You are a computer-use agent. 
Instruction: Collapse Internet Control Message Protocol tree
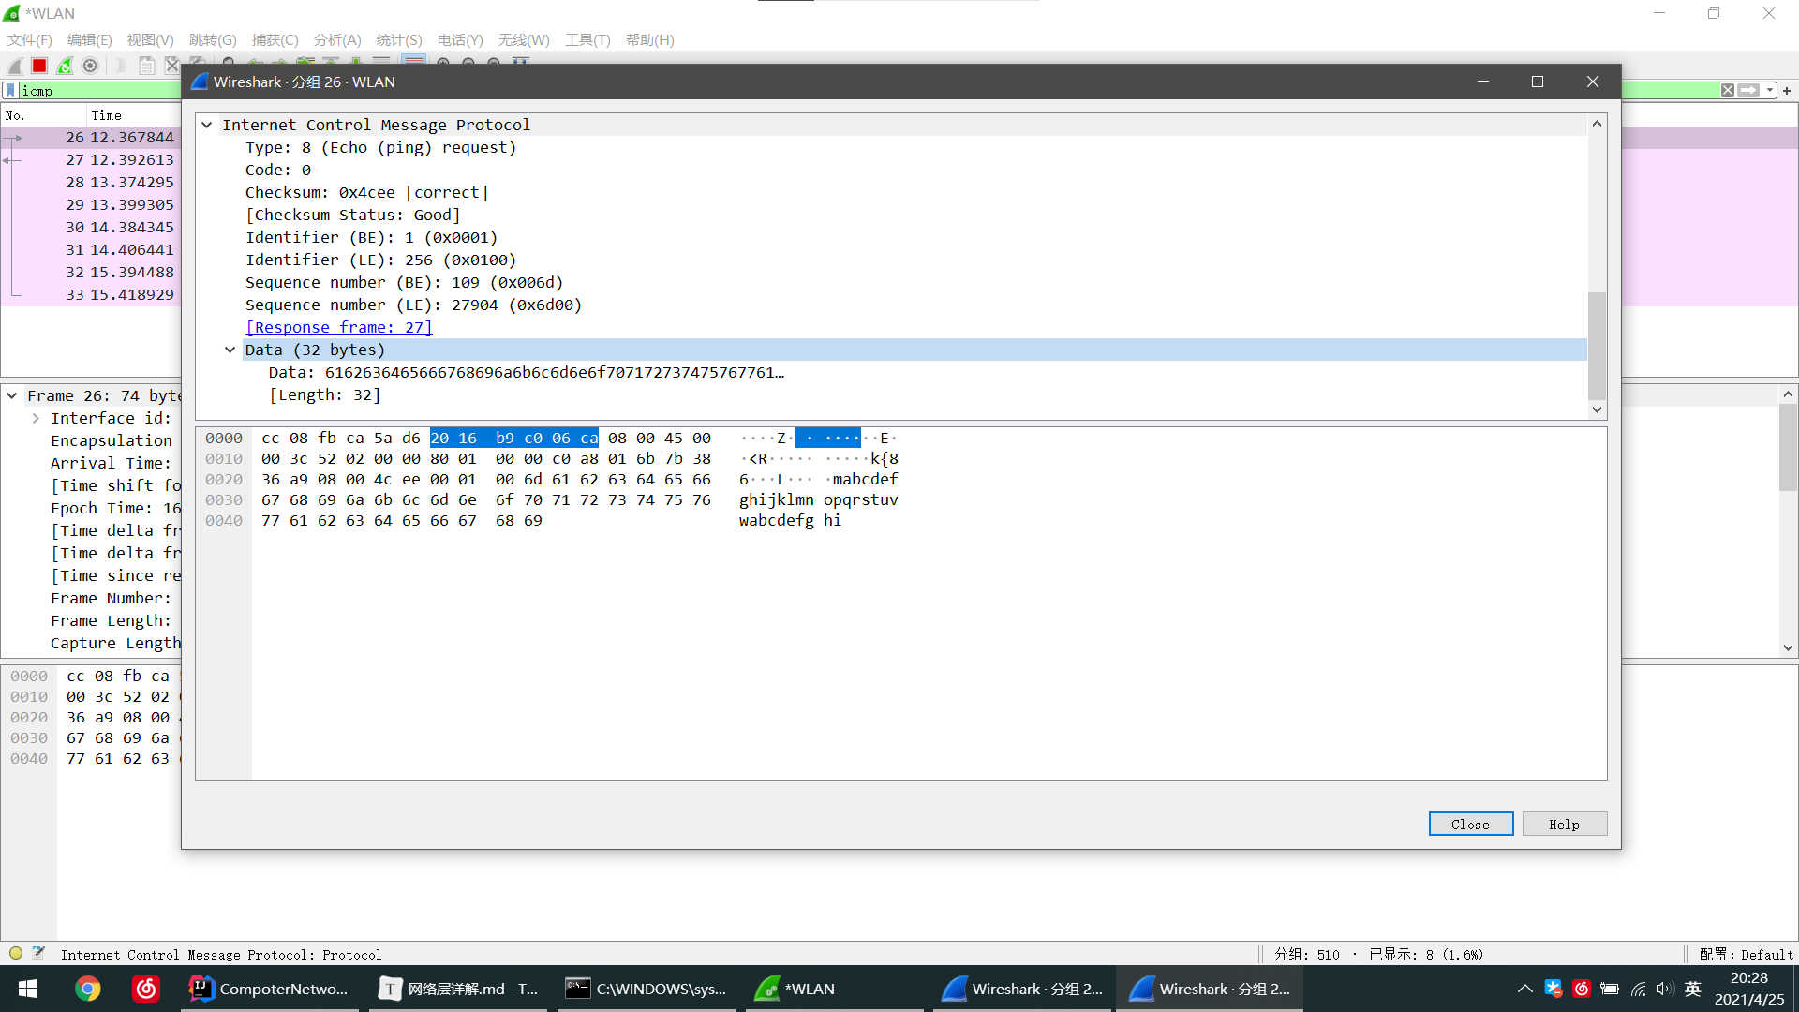point(207,125)
